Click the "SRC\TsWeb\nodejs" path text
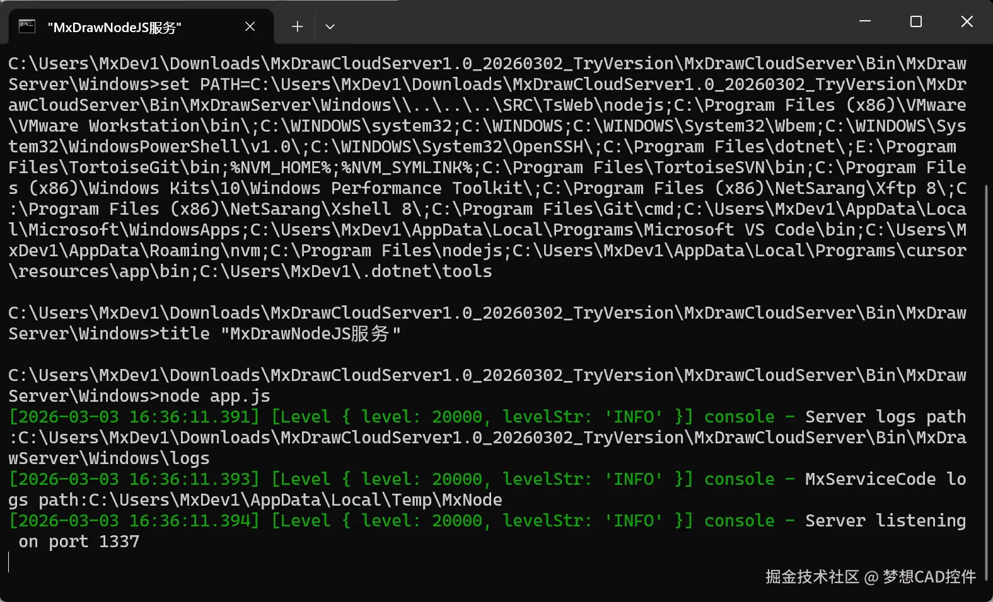 point(583,105)
